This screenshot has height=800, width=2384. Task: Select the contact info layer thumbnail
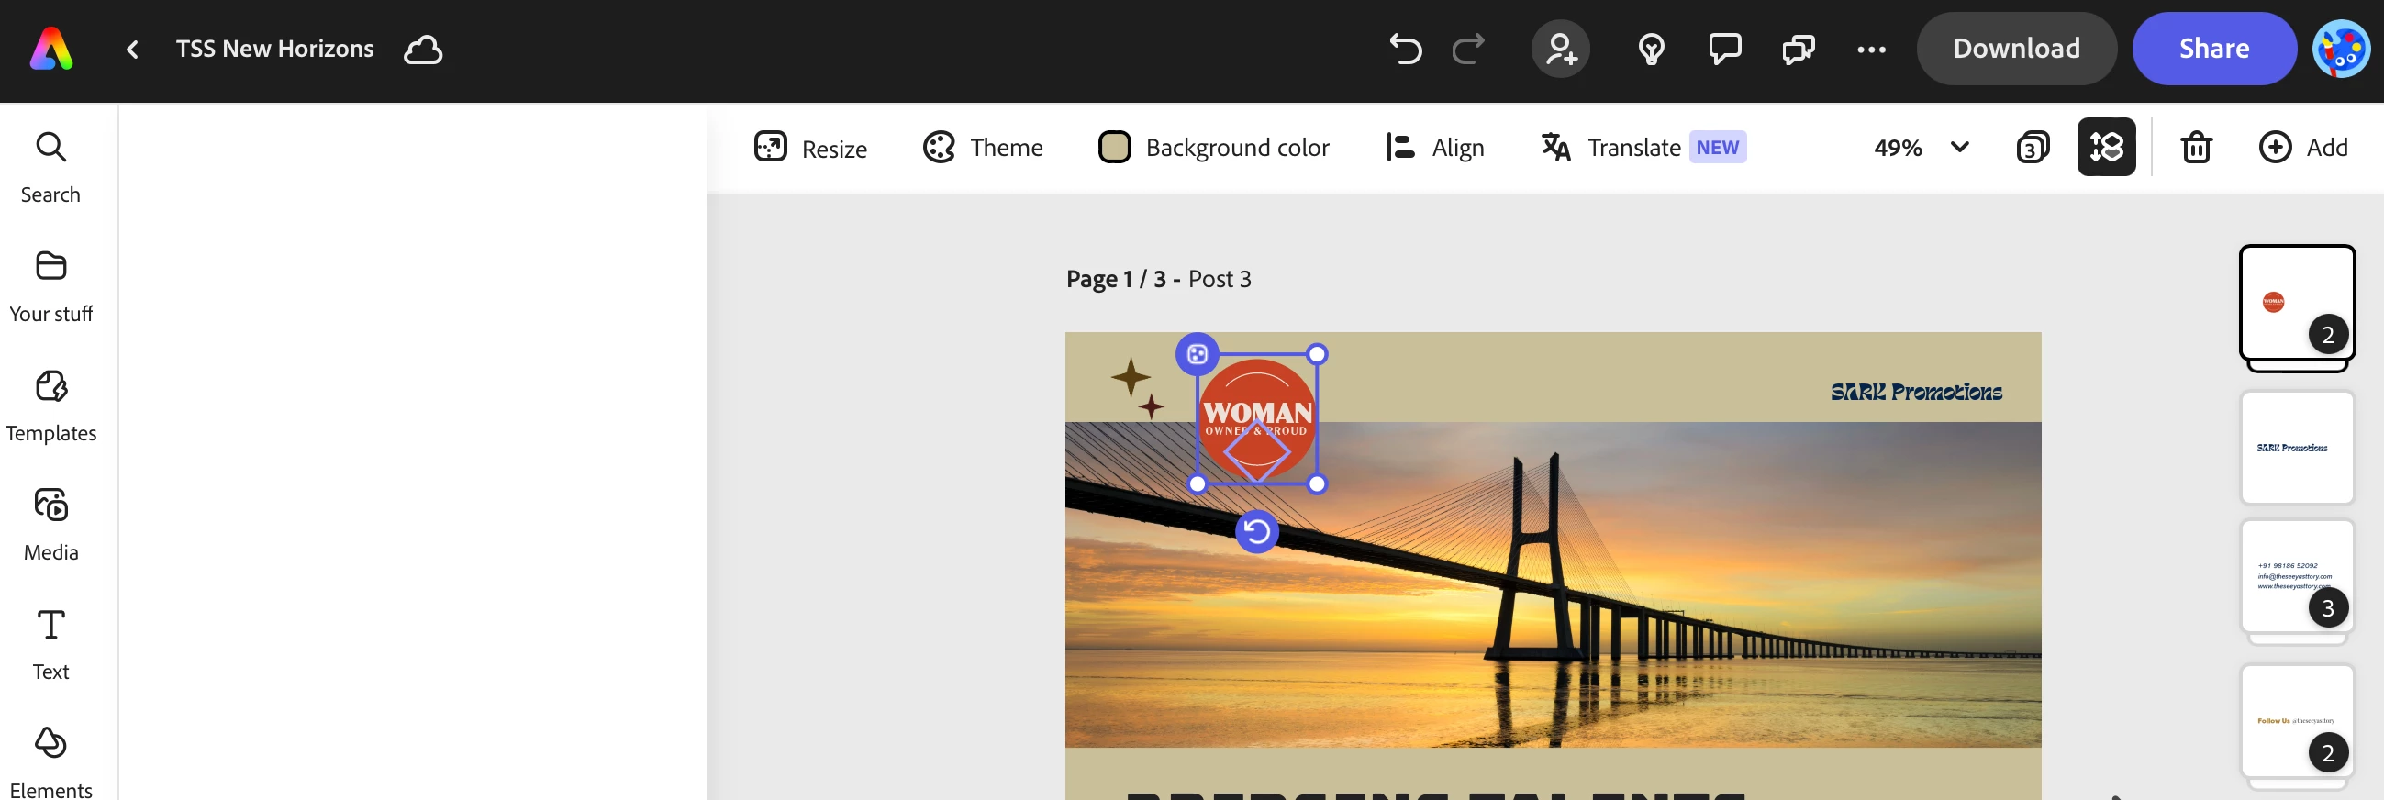2297,575
